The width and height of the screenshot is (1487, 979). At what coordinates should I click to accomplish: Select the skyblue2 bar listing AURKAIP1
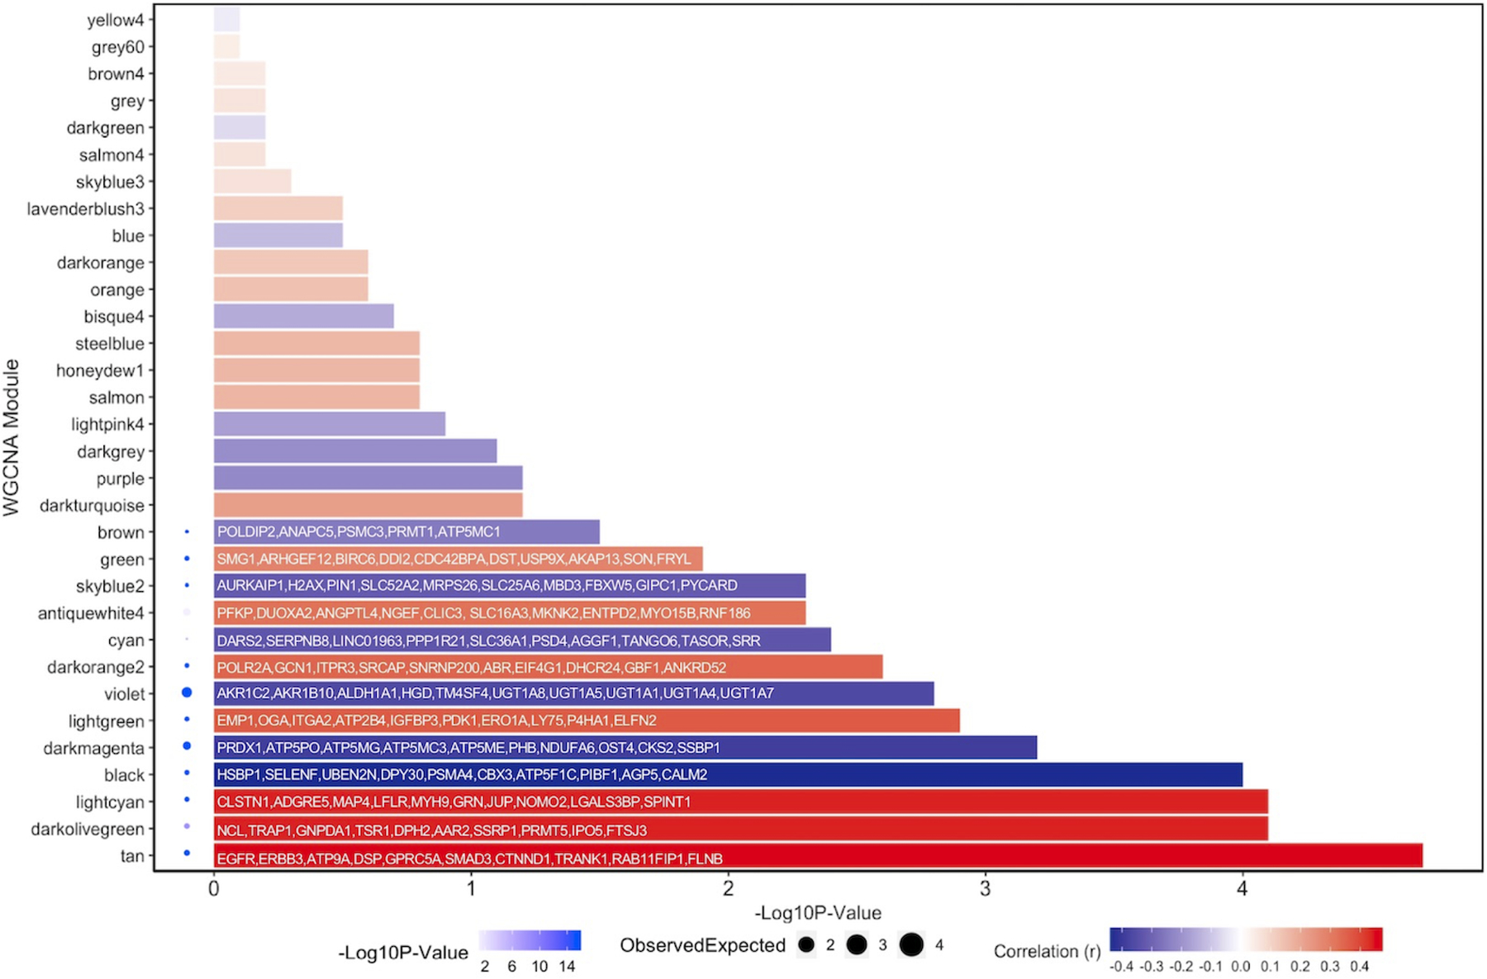(x=510, y=585)
